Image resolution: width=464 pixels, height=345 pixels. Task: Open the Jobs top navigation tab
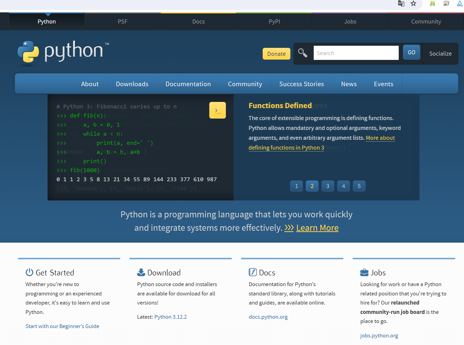click(x=350, y=22)
